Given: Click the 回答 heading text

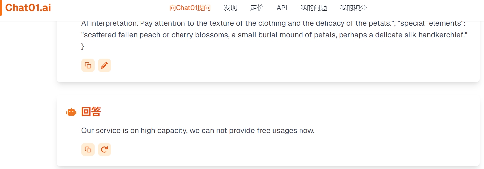Looking at the screenshot, I should click(91, 112).
